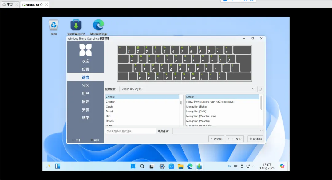The height and width of the screenshot is (180, 332).
Task: Switch to the Ubuntu 64 位 VM tab
Action: point(34,4)
